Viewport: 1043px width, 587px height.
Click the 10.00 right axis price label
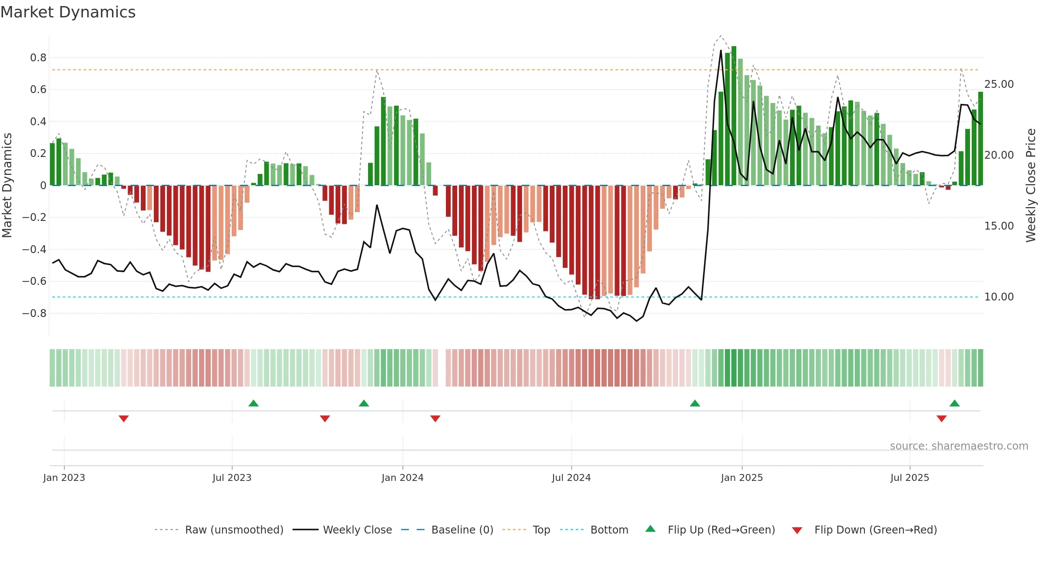tap(999, 297)
